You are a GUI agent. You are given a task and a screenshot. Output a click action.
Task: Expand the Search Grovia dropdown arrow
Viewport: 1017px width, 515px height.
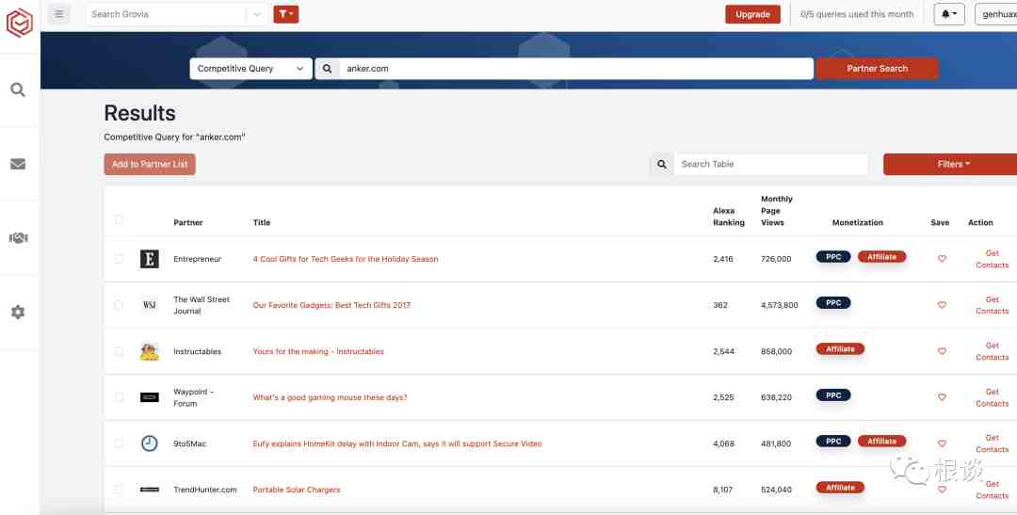(x=257, y=13)
